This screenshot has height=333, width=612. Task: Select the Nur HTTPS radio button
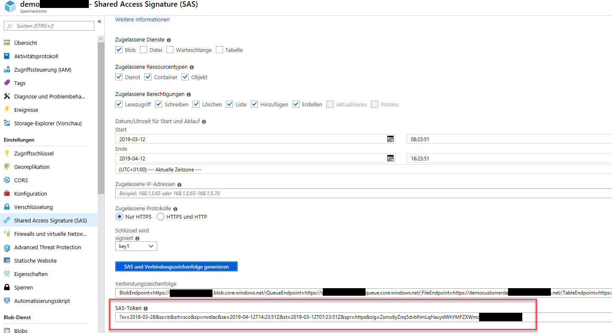click(119, 217)
